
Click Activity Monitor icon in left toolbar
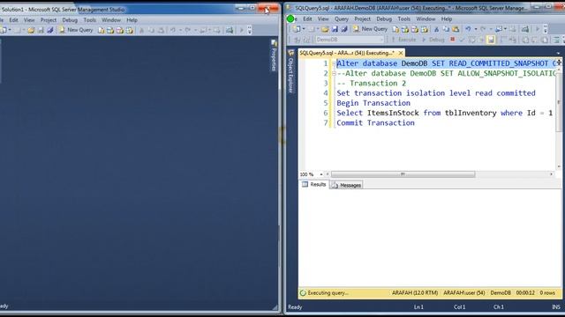[x=230, y=31]
